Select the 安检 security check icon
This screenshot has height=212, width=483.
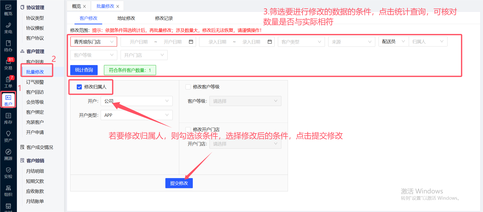[x=8, y=173]
